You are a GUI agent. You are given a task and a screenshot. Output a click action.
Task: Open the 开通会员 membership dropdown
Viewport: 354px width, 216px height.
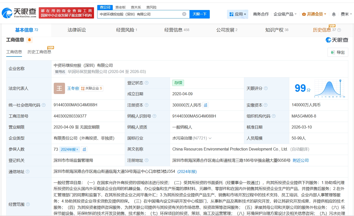tap(314, 14)
